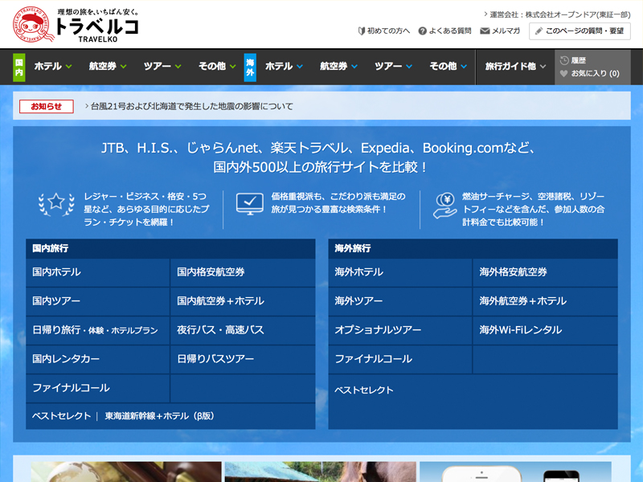Open 国内レンタカー
643x482 pixels.
click(97, 359)
